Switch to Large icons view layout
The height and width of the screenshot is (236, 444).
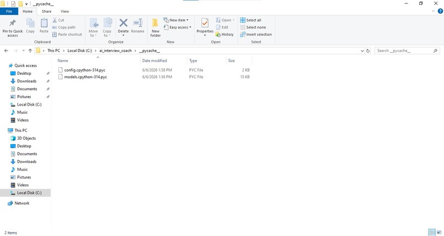(439, 232)
